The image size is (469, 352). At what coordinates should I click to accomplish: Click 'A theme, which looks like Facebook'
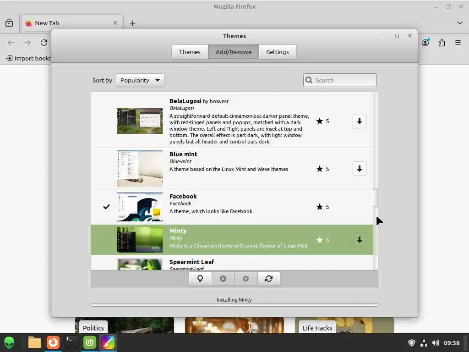coord(211,211)
